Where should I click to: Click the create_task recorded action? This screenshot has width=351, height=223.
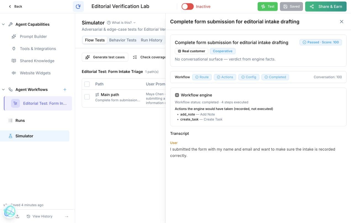click(201, 119)
